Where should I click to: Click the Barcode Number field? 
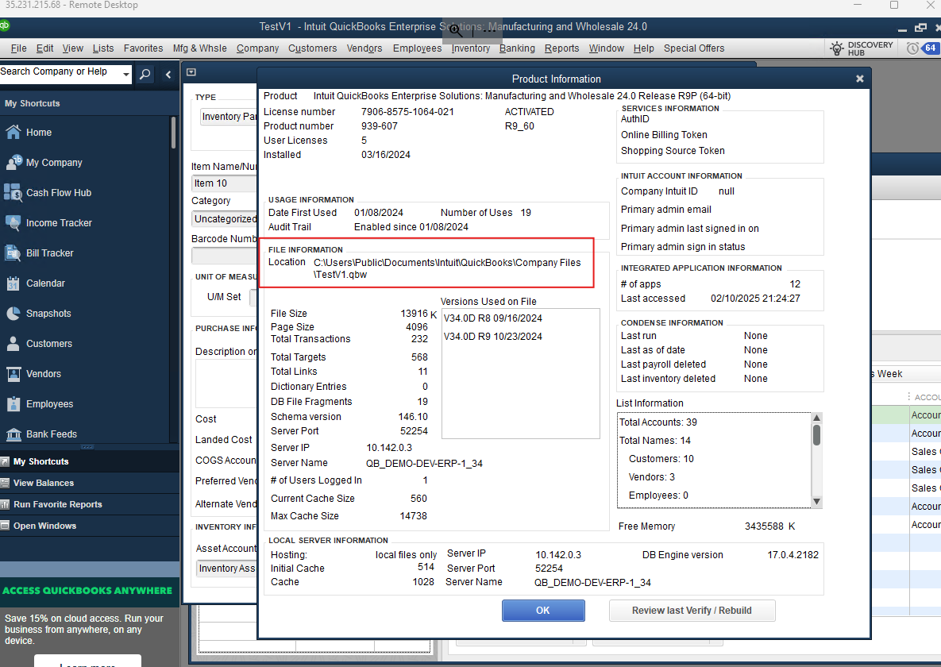(x=225, y=256)
